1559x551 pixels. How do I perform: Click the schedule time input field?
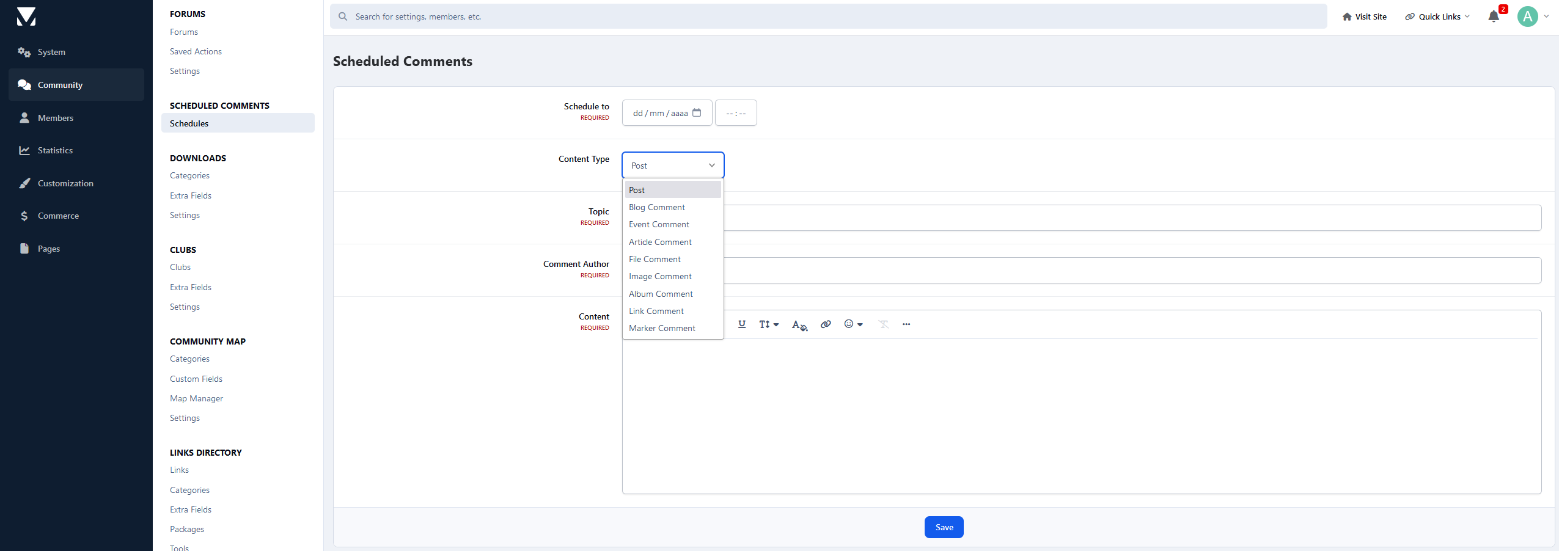[735, 113]
